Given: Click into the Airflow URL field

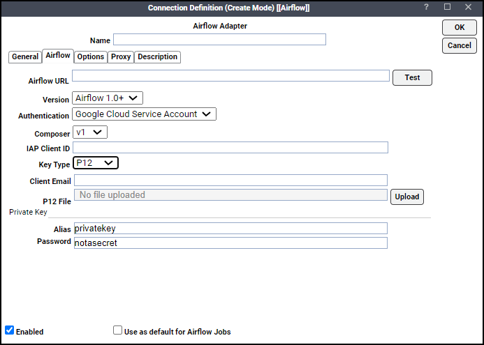Looking at the screenshot, I should tap(230, 76).
